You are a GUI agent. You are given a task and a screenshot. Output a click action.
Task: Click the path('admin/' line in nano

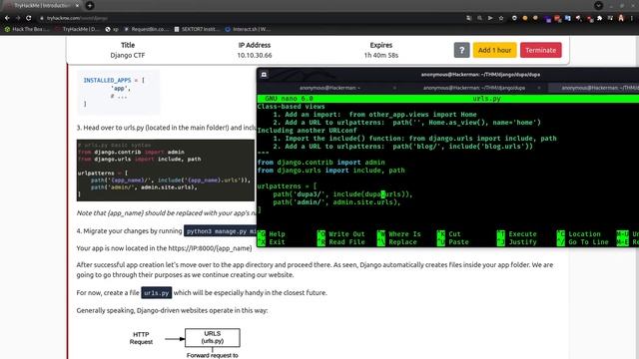(x=336, y=201)
